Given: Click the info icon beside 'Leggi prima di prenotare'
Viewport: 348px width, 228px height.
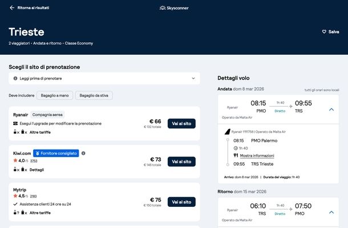Looking at the screenshot, I should (x=15, y=78).
